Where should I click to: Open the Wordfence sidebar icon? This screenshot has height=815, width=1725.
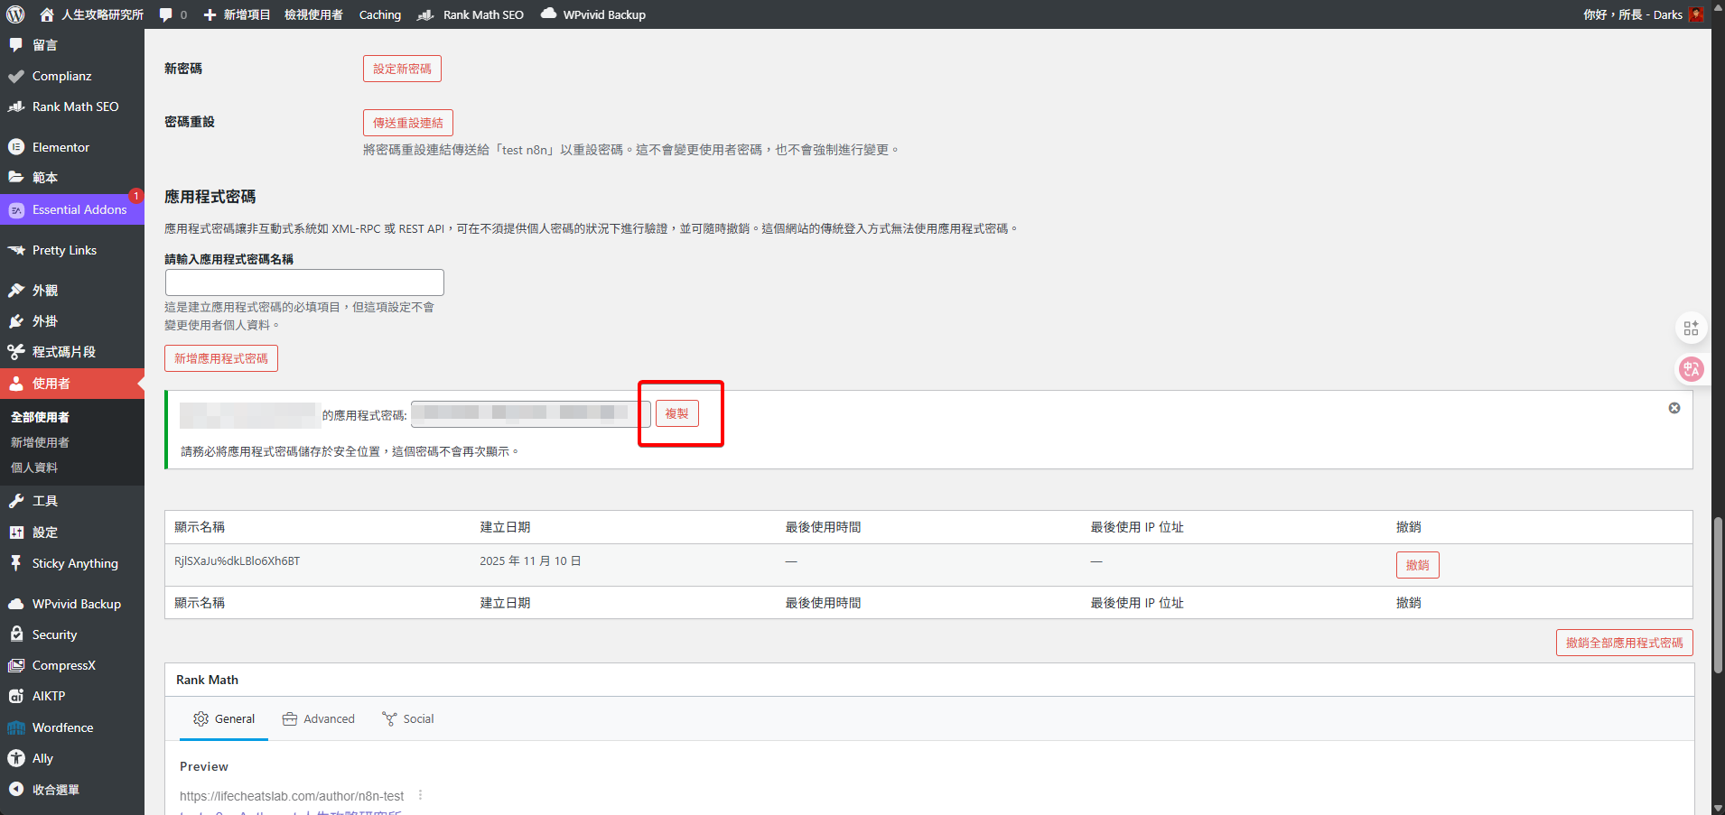pyautogui.click(x=18, y=727)
